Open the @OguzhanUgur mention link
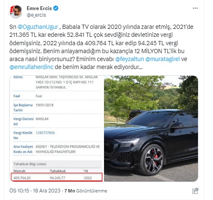This screenshot has width=213, height=200. tap(38, 27)
